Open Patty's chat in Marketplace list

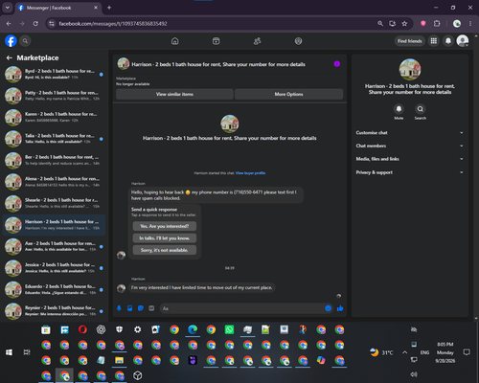54,96
